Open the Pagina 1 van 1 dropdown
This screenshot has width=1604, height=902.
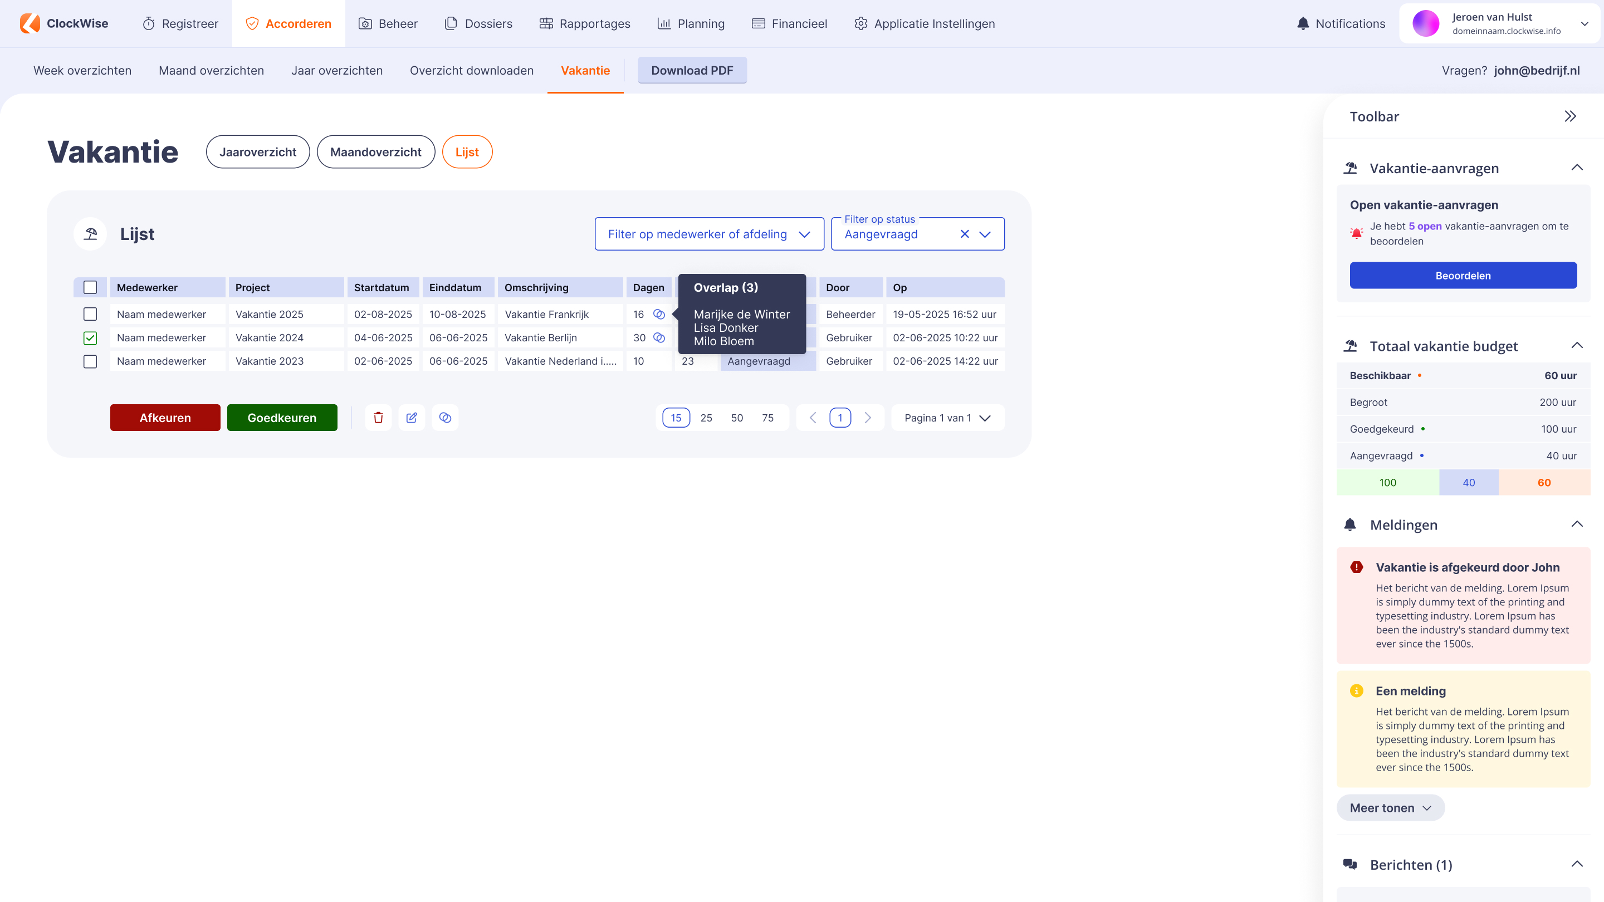click(x=947, y=418)
